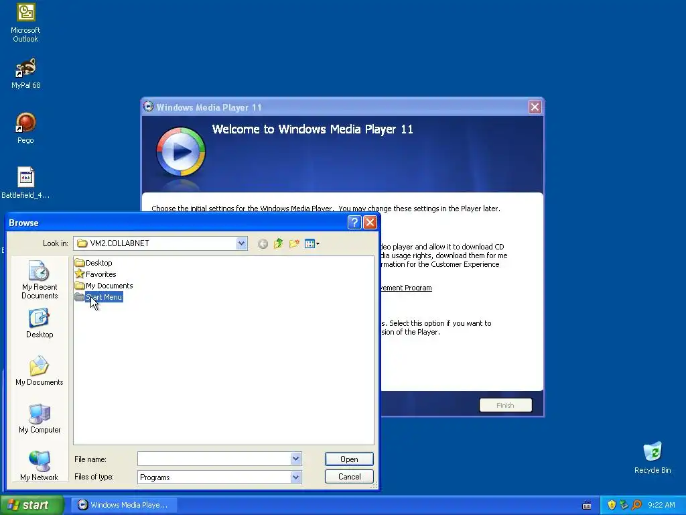The height and width of the screenshot is (515, 686).
Task: Click the magnifier search tray icon
Action: pos(636,505)
